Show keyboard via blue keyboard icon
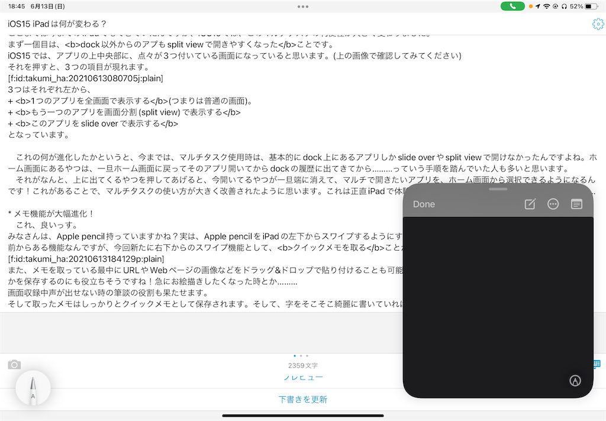The height and width of the screenshot is (421, 606). 597,364
